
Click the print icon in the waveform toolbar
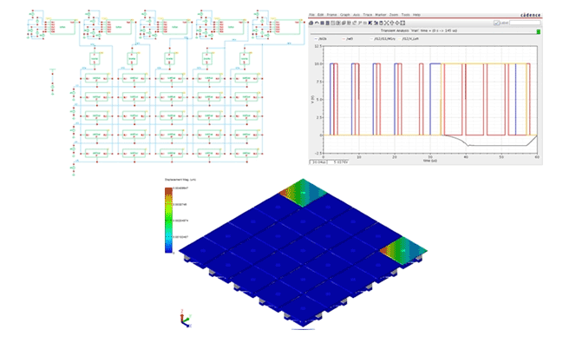click(311, 23)
